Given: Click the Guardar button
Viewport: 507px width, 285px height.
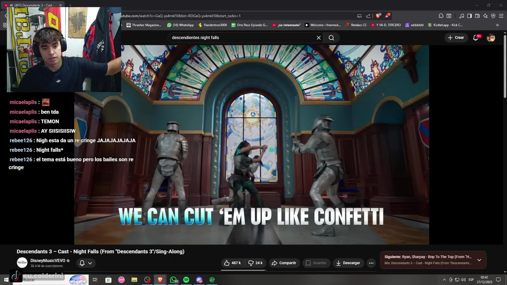Looking at the screenshot, I should click(x=316, y=263).
